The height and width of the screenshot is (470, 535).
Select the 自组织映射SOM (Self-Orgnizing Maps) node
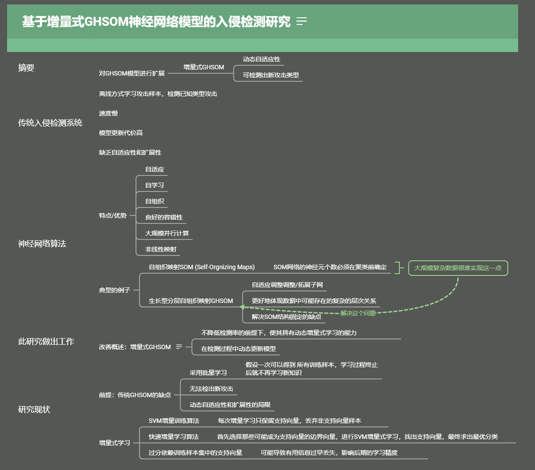(x=202, y=267)
